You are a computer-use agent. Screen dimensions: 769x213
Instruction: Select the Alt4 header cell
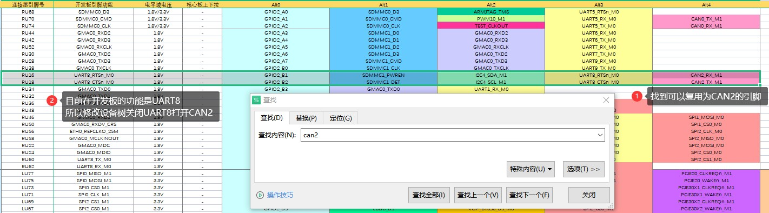(706, 4)
